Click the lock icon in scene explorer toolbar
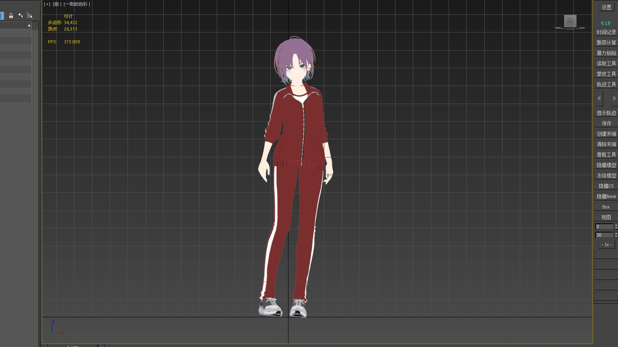Viewport: 618px width, 347px height. (11, 16)
